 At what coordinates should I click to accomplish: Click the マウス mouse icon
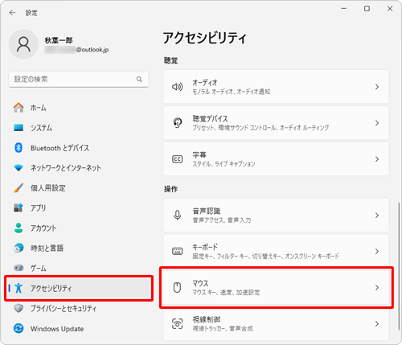[x=177, y=288]
